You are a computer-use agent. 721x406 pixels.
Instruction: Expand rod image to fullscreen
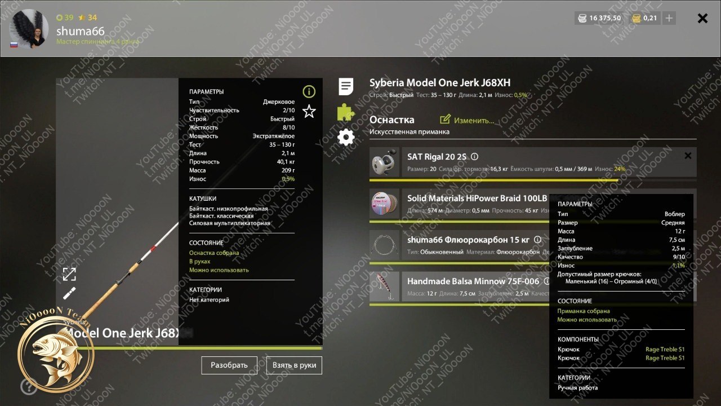[x=69, y=274]
